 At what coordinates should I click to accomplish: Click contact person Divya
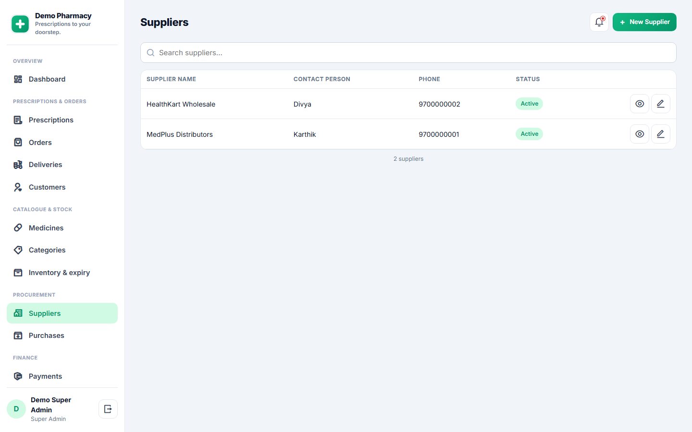(x=302, y=104)
